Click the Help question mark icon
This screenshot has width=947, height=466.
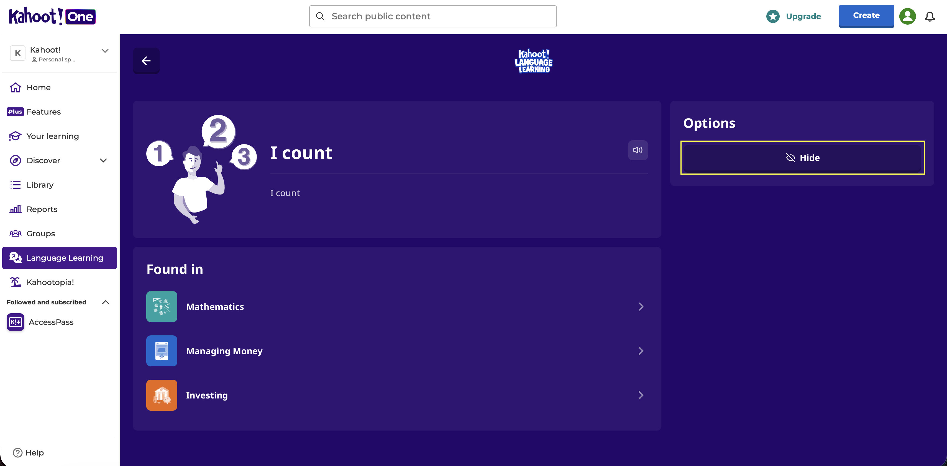coord(18,453)
